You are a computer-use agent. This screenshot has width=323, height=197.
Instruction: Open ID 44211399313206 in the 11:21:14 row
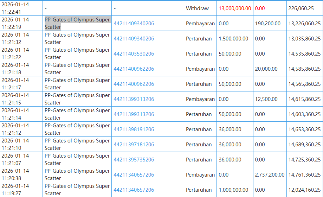pyautogui.click(x=134, y=114)
